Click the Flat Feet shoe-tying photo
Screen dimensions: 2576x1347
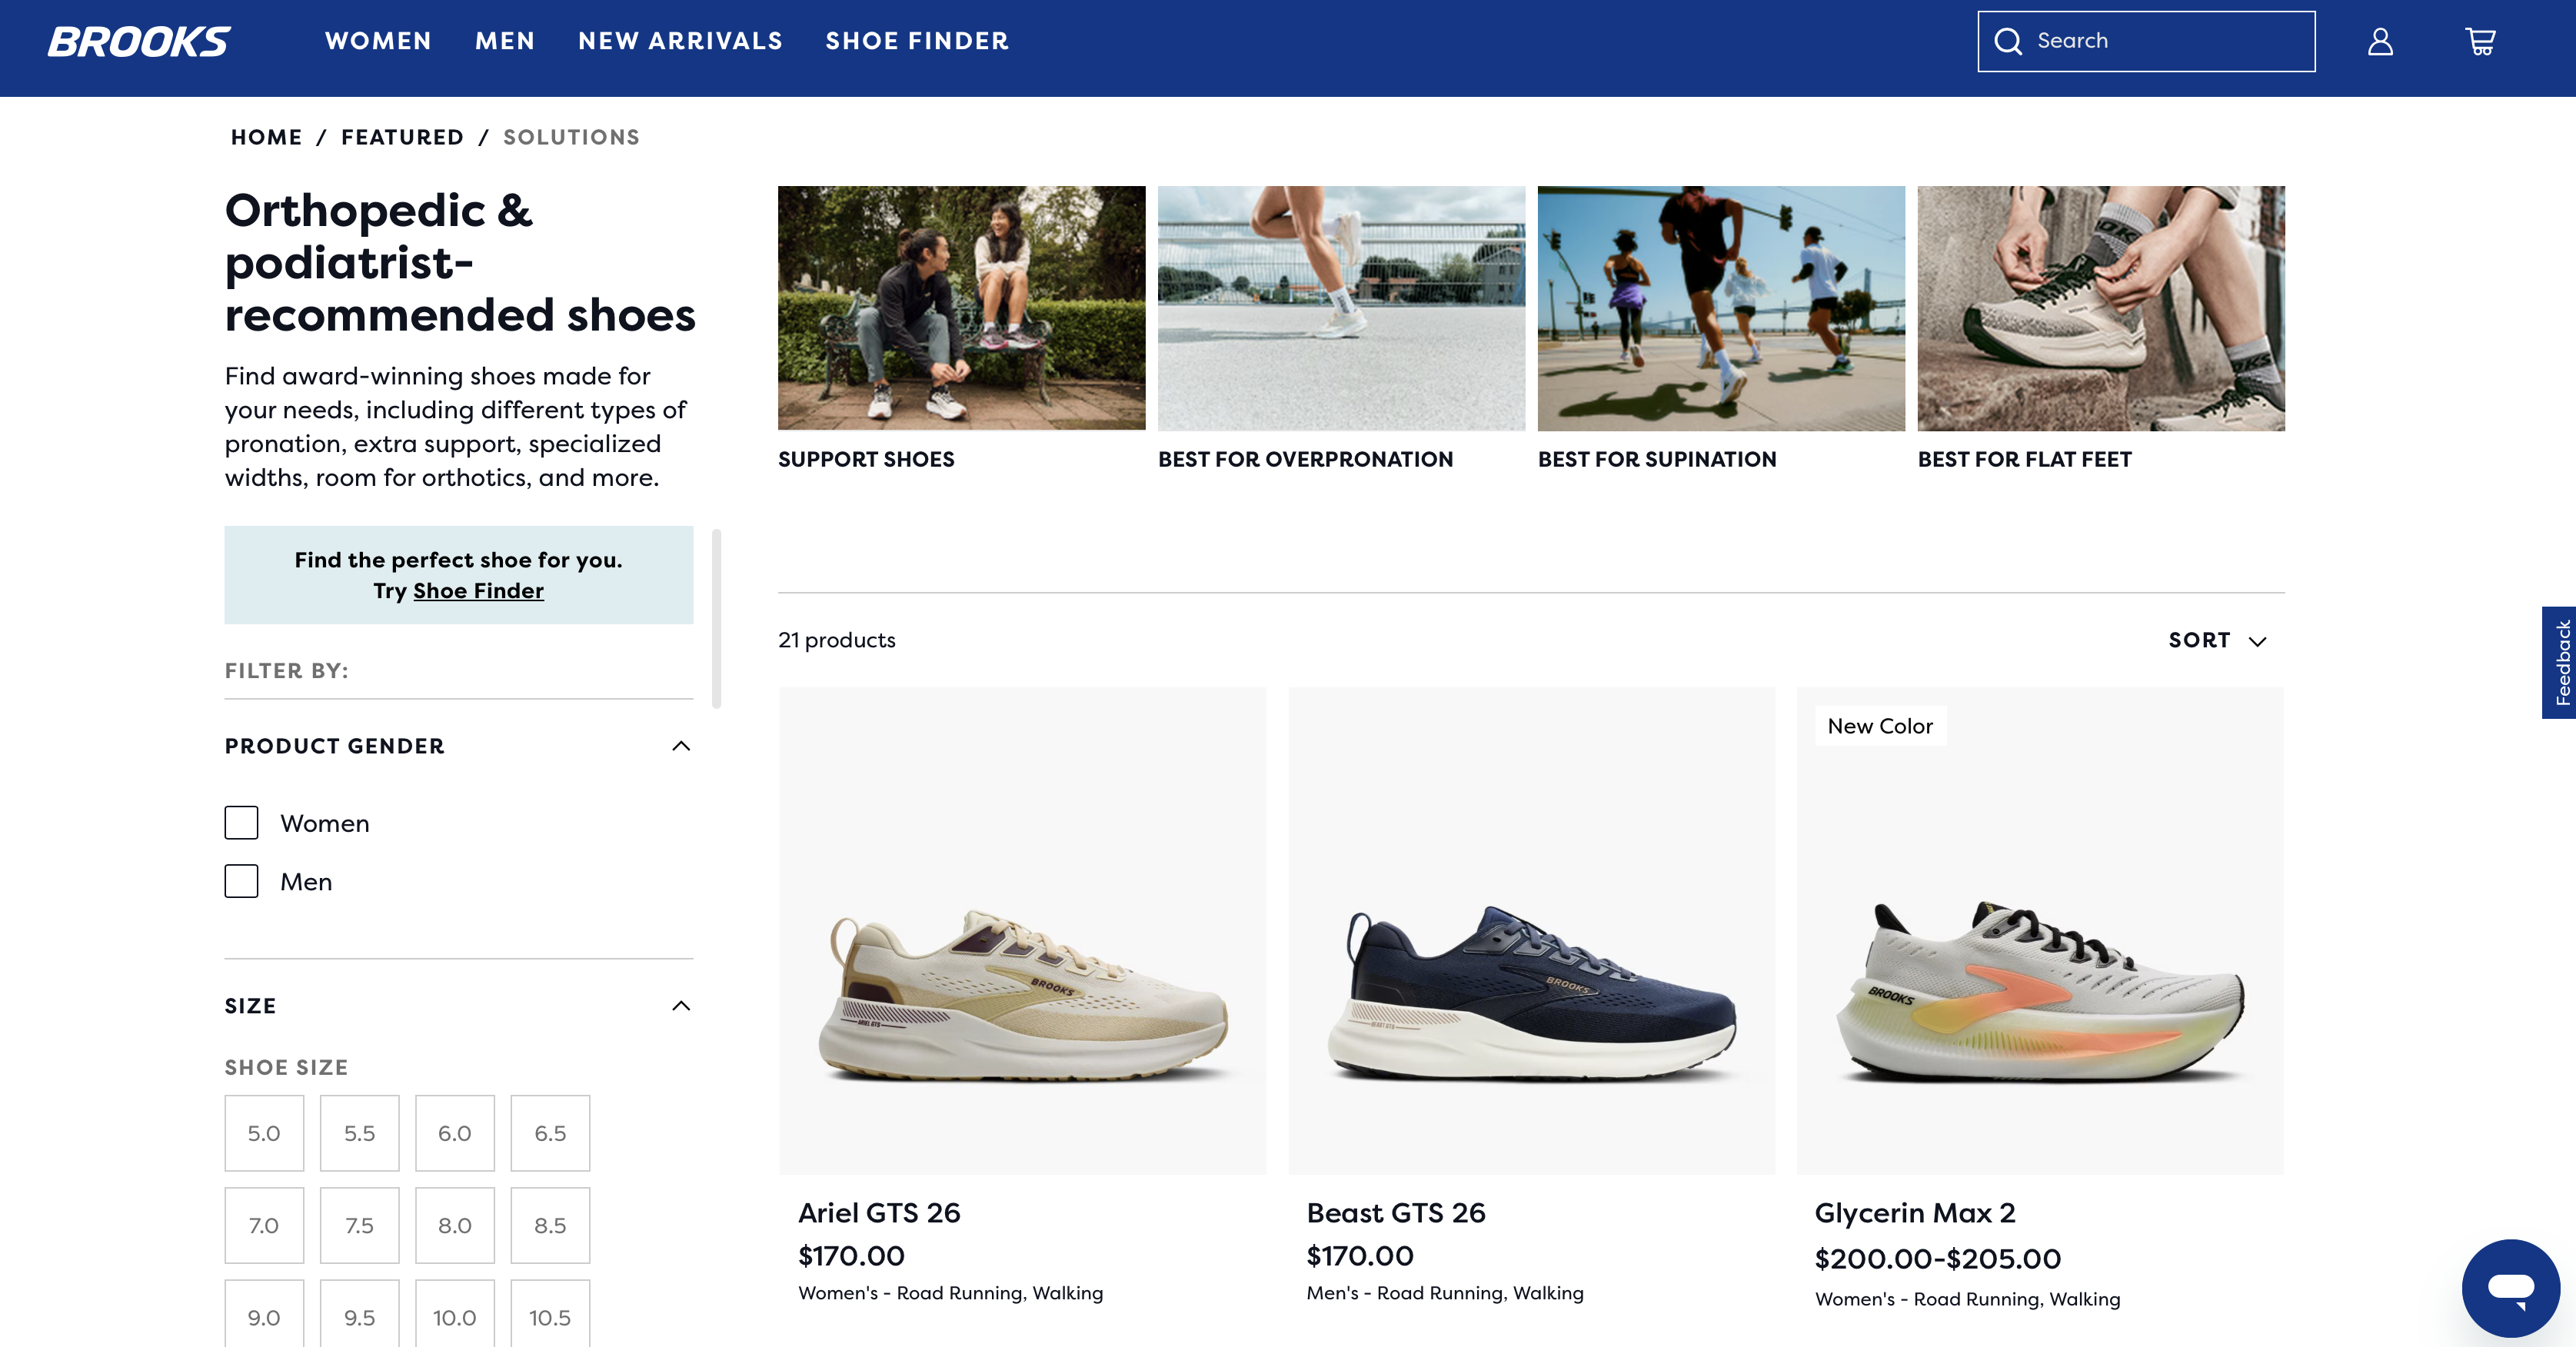click(2101, 308)
